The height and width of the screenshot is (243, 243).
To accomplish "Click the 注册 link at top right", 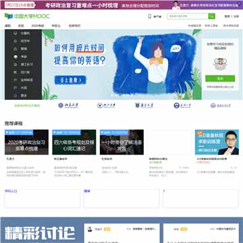I will 236,16.
